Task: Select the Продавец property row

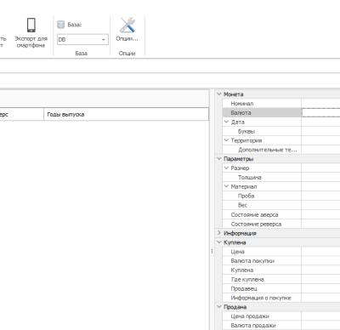Action: pos(281,288)
